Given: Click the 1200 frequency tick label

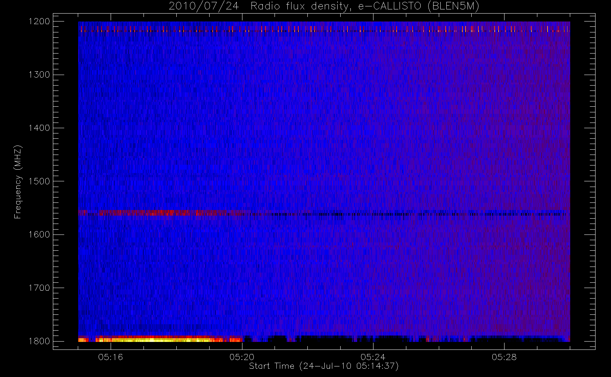Looking at the screenshot, I should [x=39, y=21].
